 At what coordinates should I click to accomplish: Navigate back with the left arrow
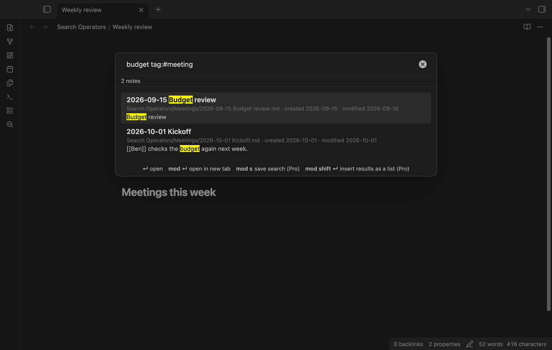point(32,27)
